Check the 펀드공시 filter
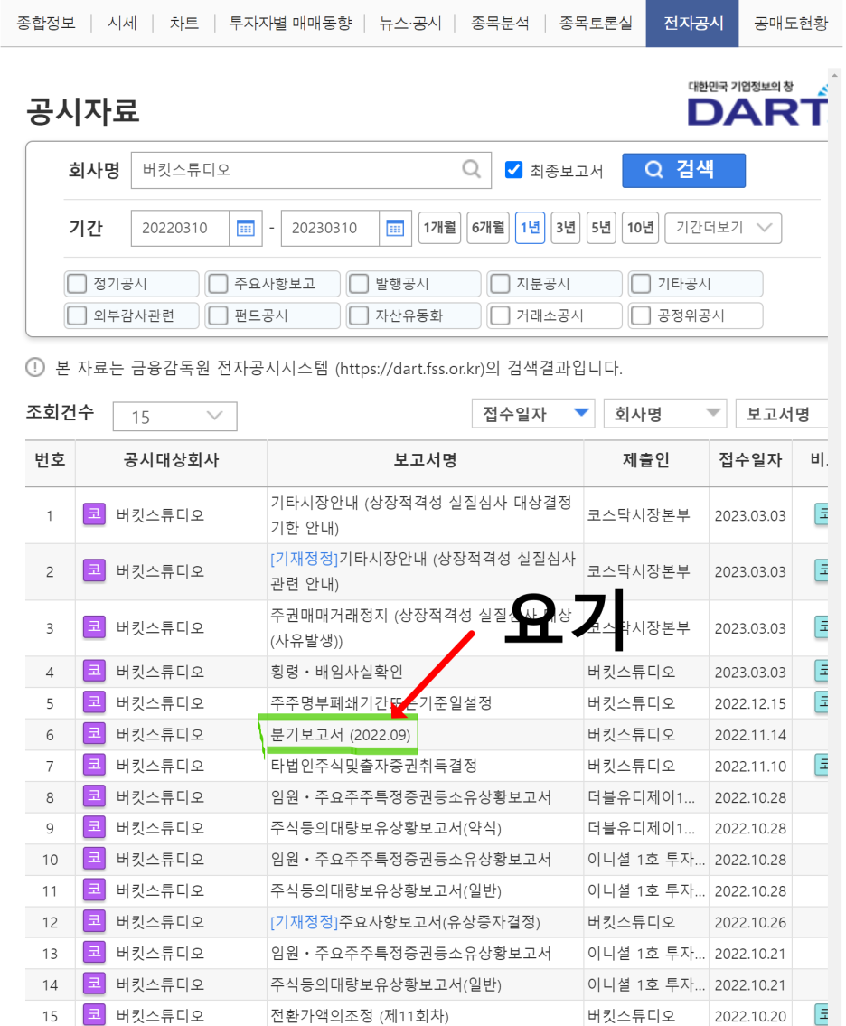Image resolution: width=846 pixels, height=1026 pixels. [218, 315]
